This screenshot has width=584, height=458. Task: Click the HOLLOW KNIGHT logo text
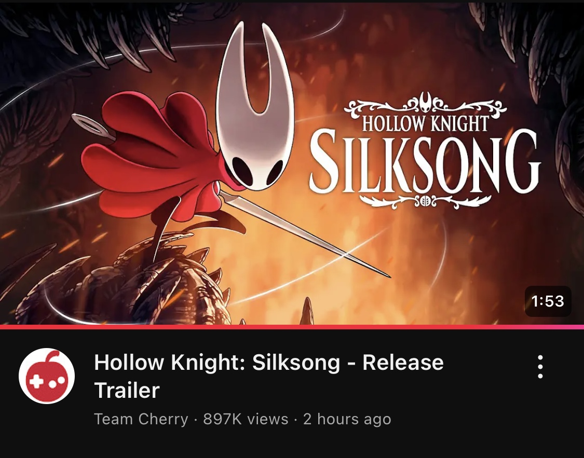coord(425,123)
